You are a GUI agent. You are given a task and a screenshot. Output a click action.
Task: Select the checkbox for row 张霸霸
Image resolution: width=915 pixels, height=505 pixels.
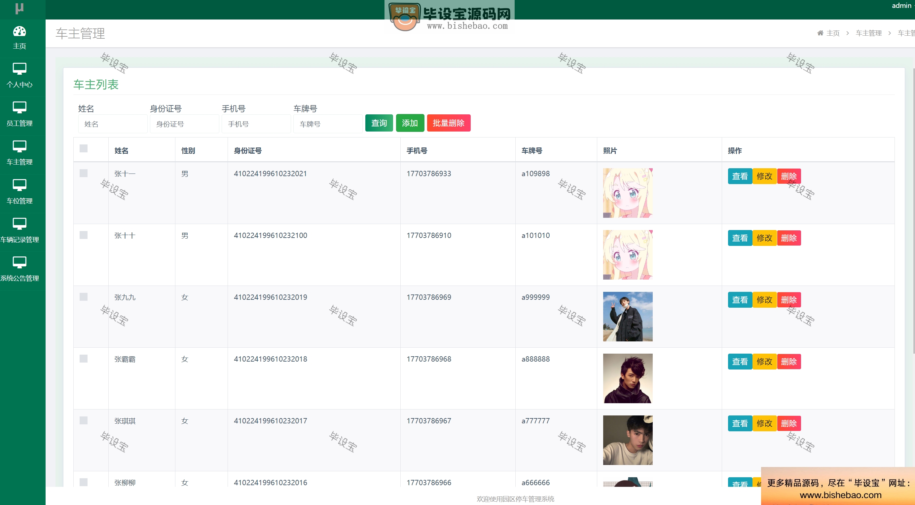(84, 359)
